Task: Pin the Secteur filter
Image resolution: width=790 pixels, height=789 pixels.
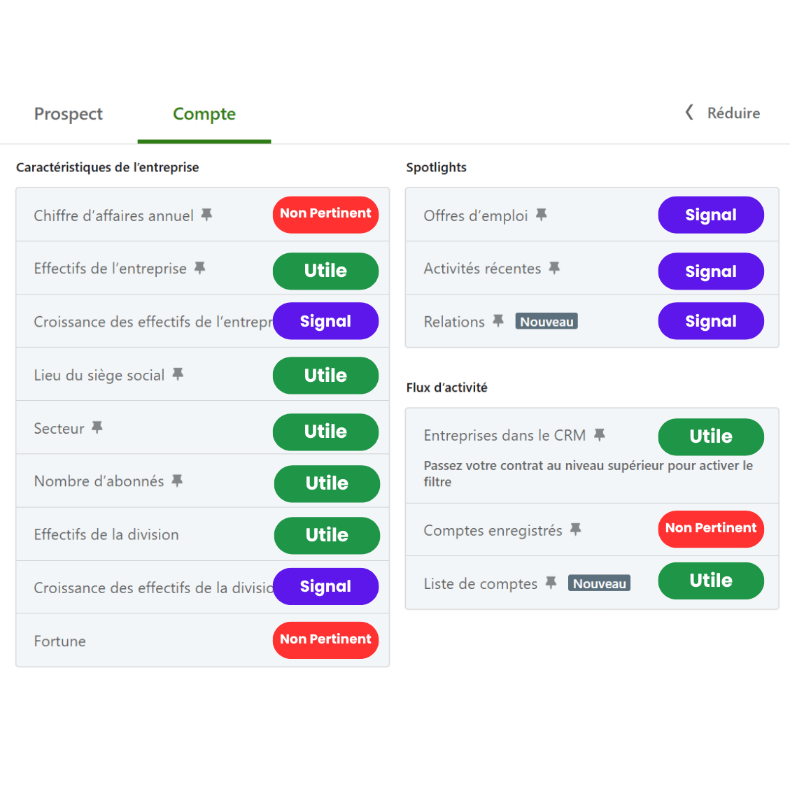Action: click(x=97, y=427)
